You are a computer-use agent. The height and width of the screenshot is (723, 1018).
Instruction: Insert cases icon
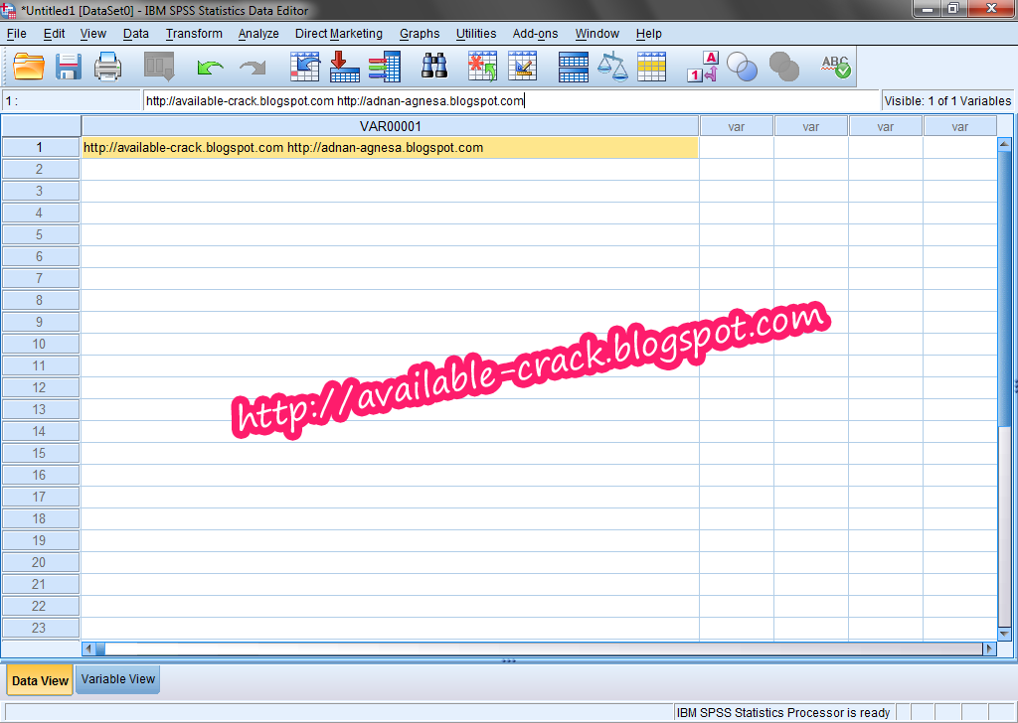(x=482, y=67)
